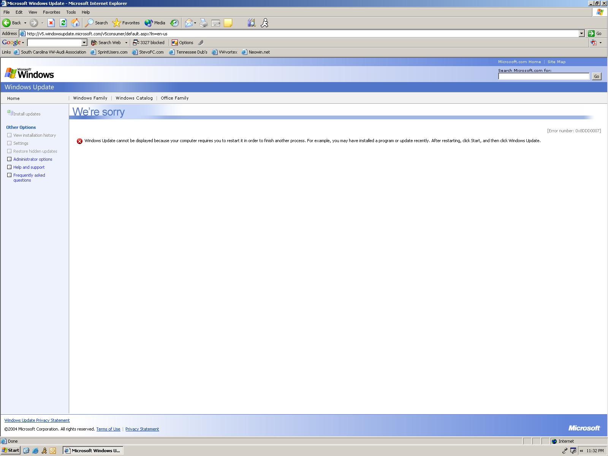Open the Back button history dropdown
This screenshot has width=608, height=456.
(25, 23)
